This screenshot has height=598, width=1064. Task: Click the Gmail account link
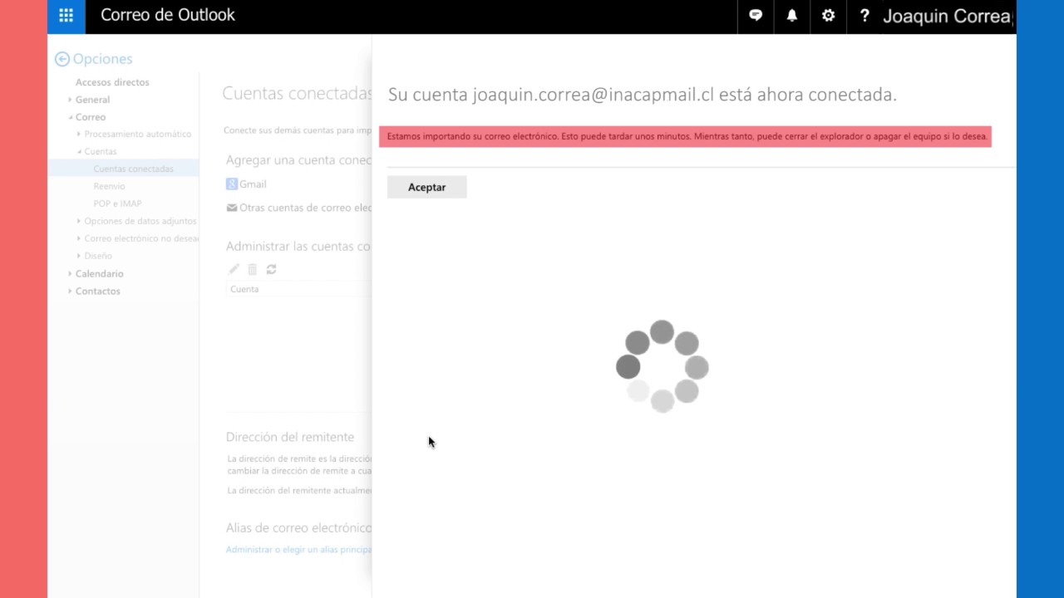[x=253, y=184]
